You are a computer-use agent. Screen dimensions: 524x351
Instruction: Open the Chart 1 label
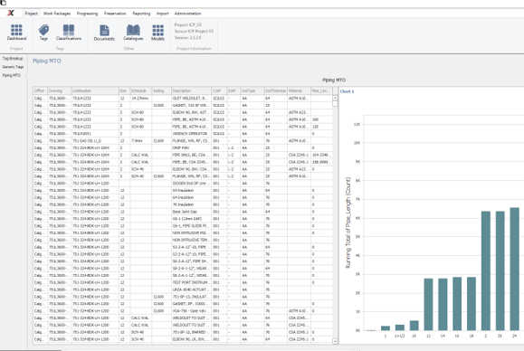[x=347, y=91]
